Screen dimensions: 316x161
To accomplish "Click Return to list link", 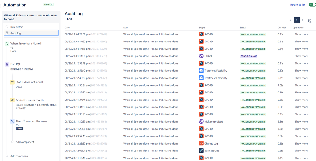I will 298,5.
